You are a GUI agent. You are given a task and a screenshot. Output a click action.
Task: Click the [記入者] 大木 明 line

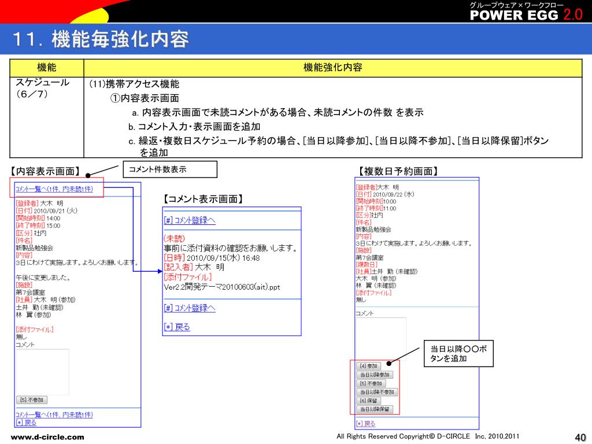(194, 267)
